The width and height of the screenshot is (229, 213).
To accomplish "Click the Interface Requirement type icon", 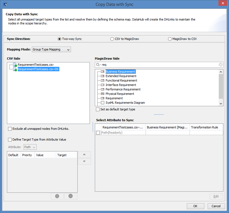I will click(x=103, y=85).
